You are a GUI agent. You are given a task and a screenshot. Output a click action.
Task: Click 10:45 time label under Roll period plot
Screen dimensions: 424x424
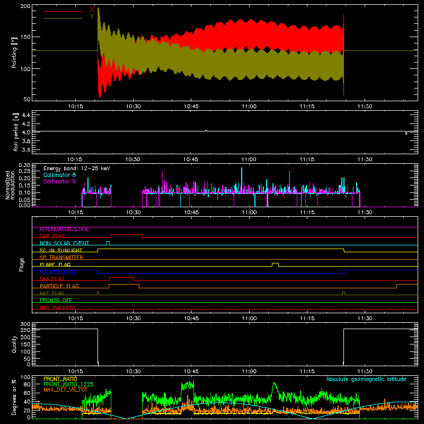(x=191, y=160)
